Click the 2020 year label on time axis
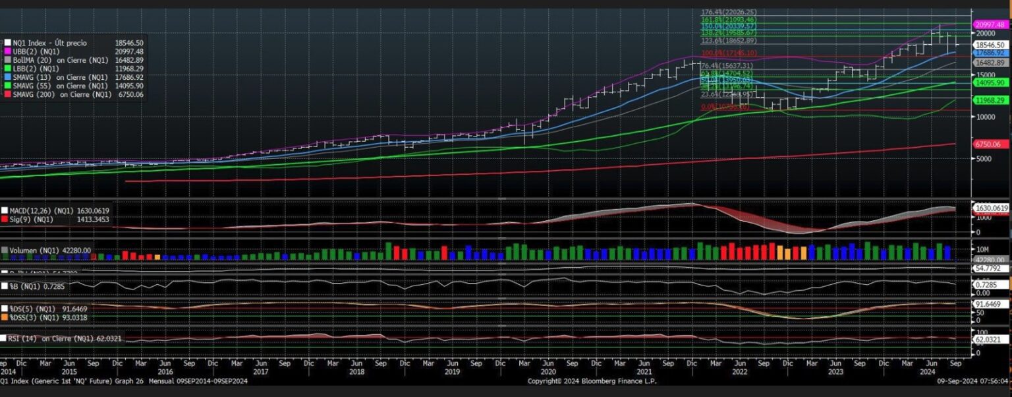This screenshot has width=1012, height=397. pos(548,372)
